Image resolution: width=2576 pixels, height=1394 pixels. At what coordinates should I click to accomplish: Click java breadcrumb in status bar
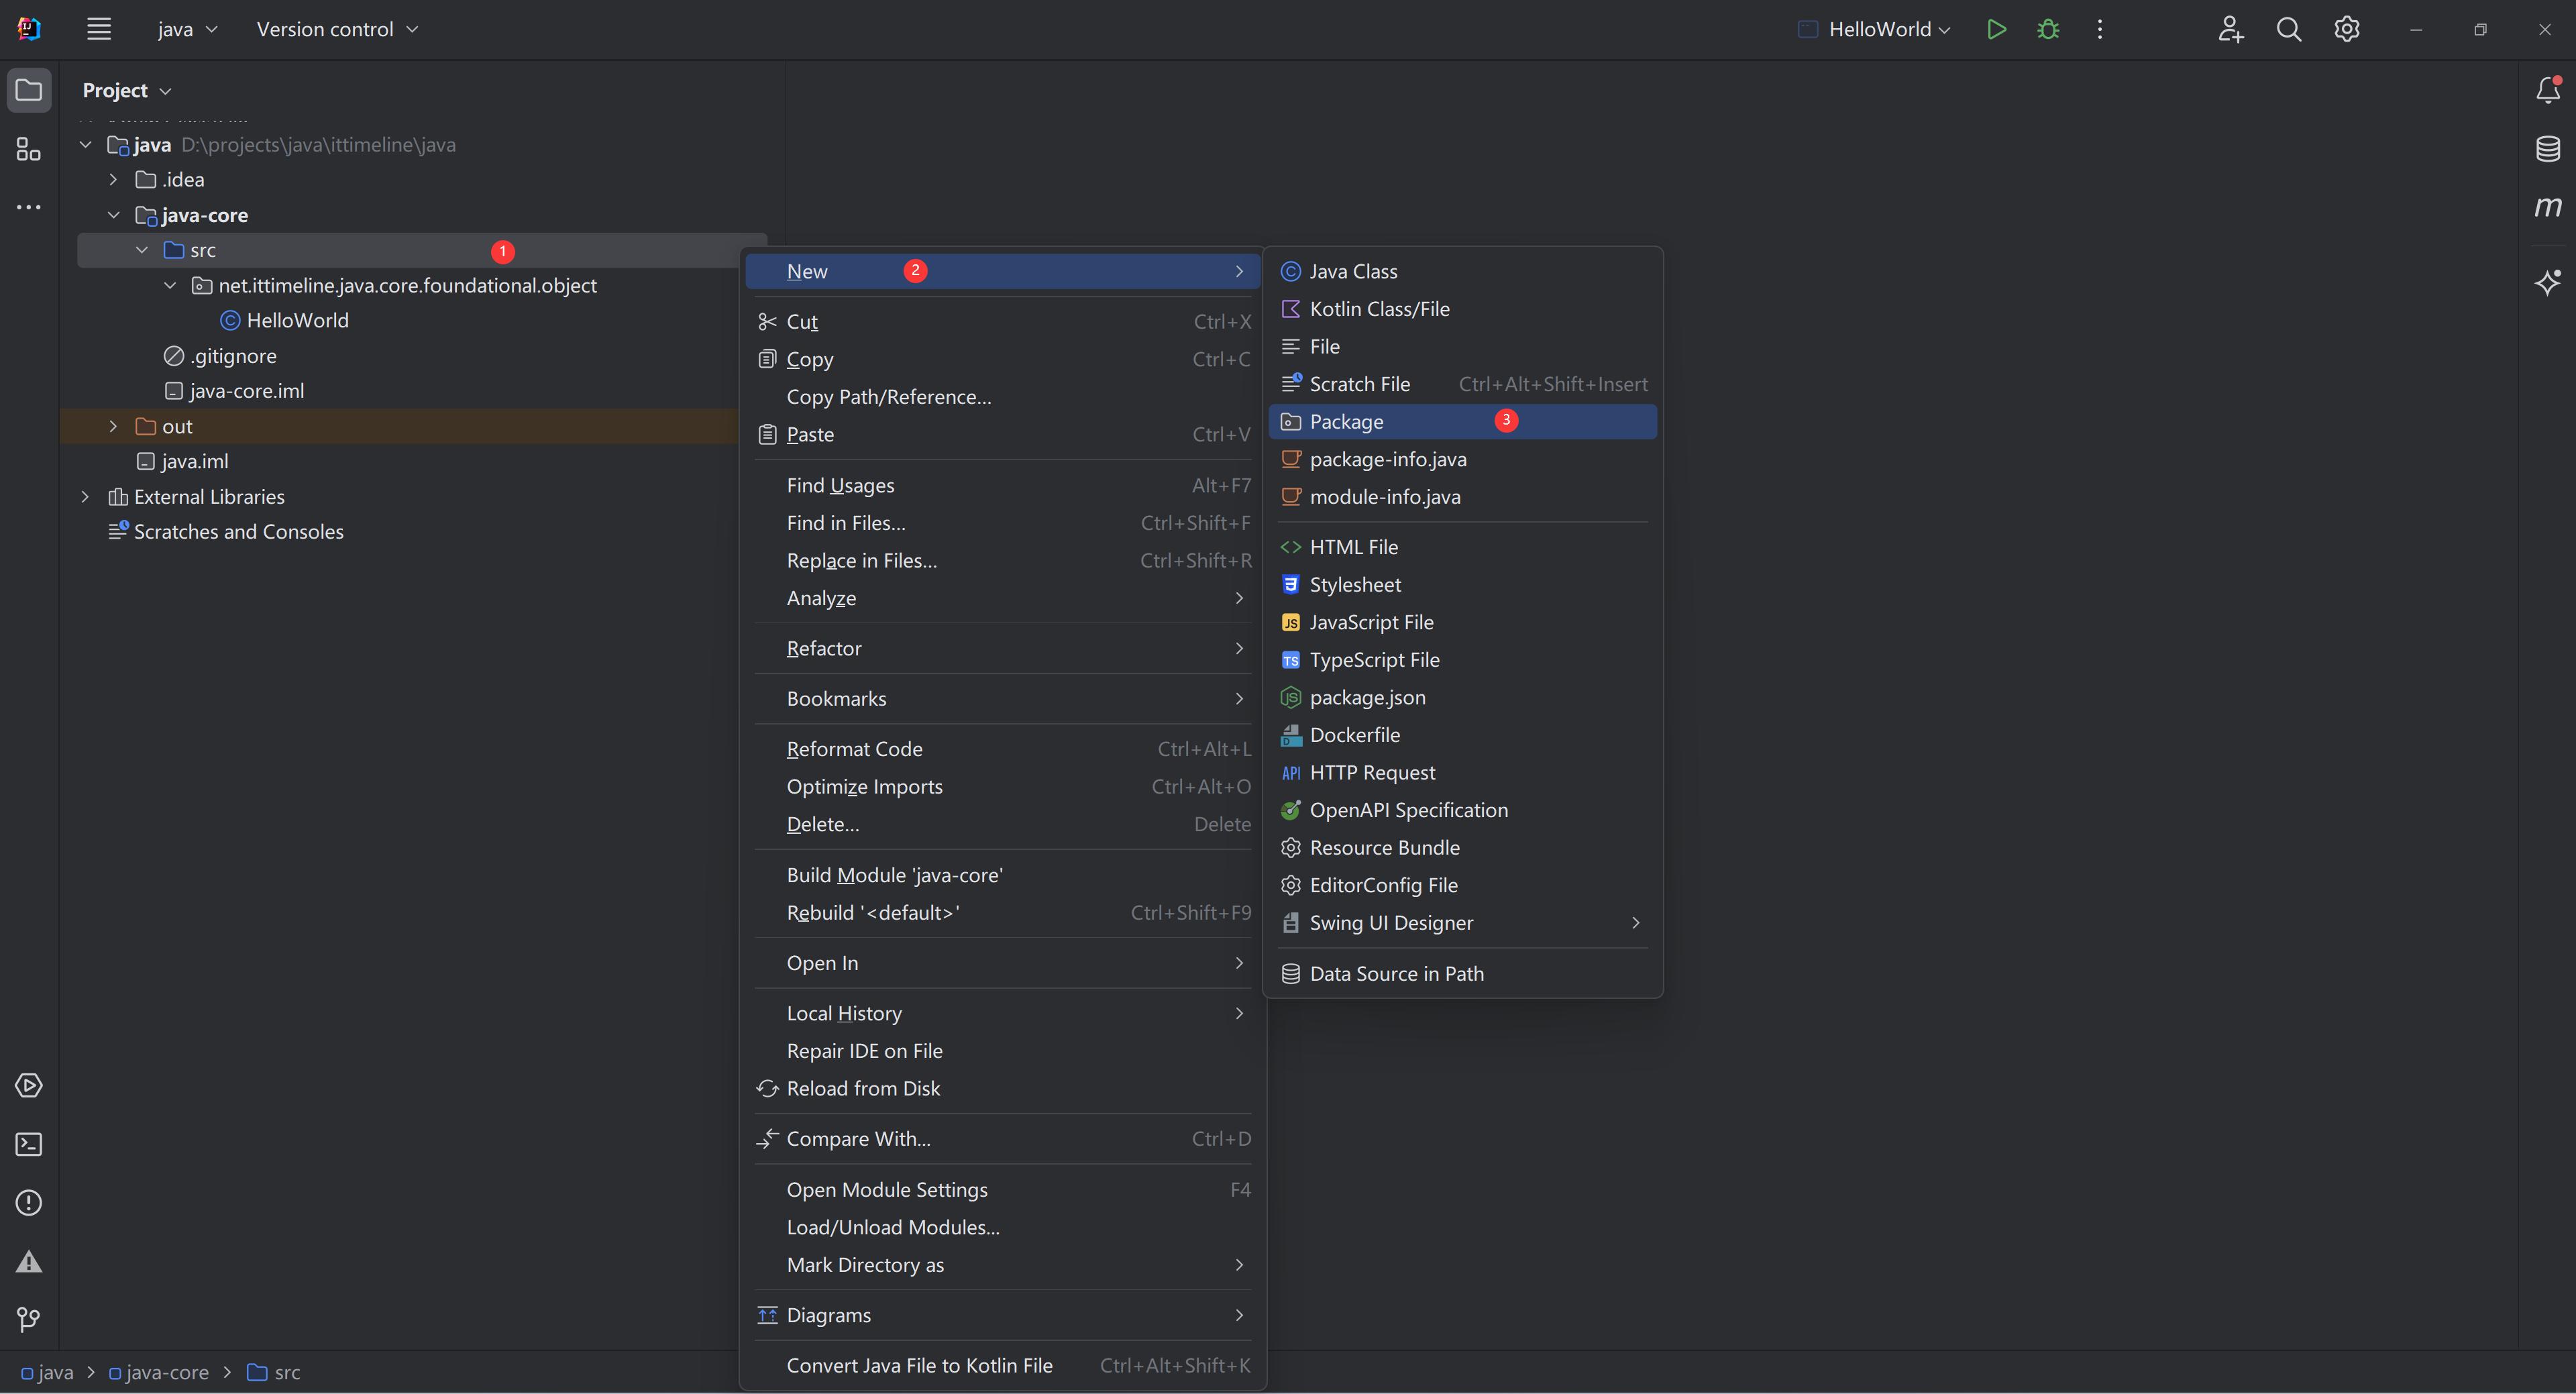47,1373
